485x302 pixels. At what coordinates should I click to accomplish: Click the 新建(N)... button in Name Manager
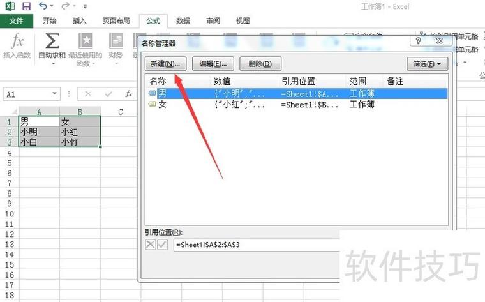pyautogui.click(x=165, y=64)
